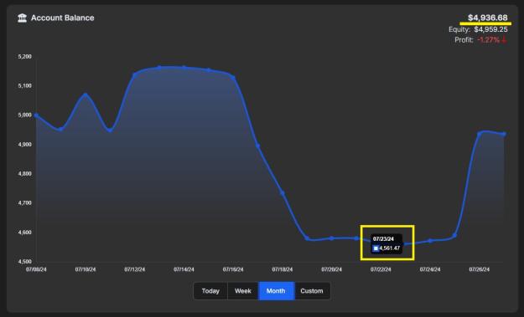Click the Equity: label text

(x=459, y=29)
